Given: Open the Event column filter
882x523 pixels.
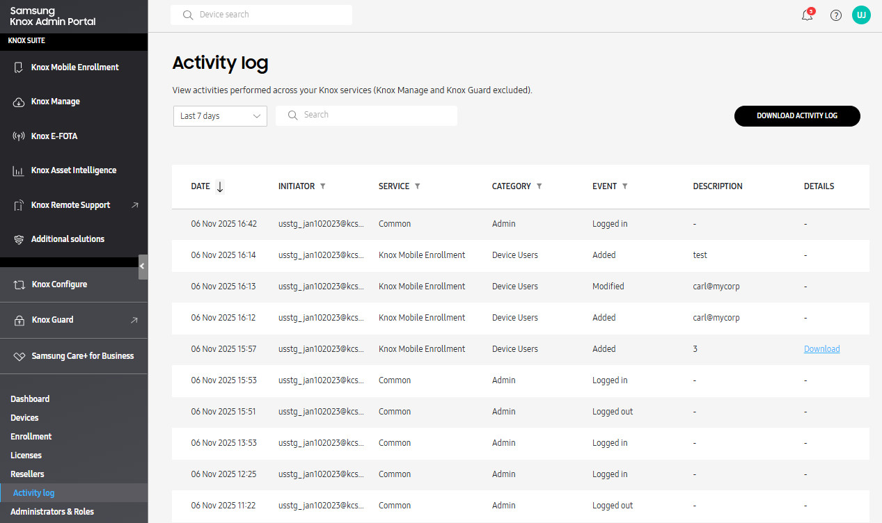Looking at the screenshot, I should click(x=624, y=186).
